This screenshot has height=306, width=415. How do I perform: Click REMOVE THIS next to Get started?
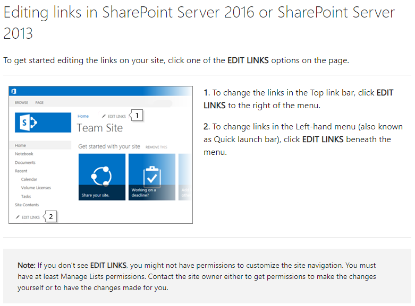click(156, 147)
